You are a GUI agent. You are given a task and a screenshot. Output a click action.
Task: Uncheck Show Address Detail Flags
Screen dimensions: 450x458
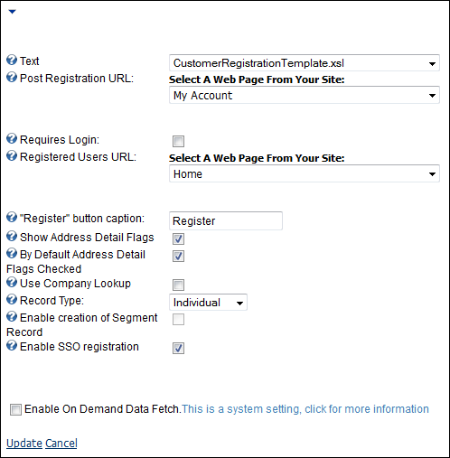(178, 238)
